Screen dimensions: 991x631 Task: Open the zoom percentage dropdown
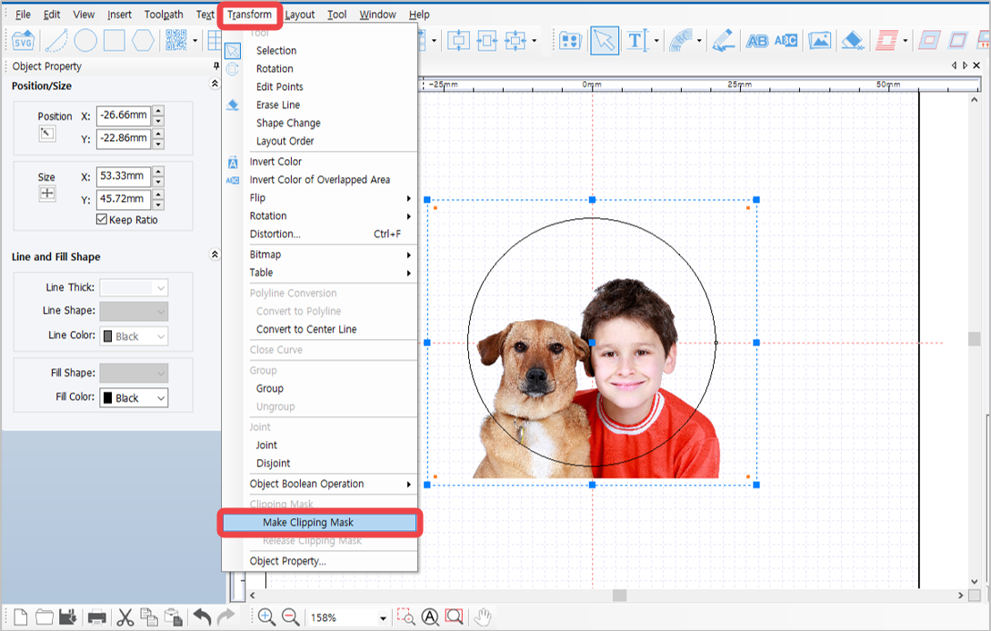click(x=383, y=617)
